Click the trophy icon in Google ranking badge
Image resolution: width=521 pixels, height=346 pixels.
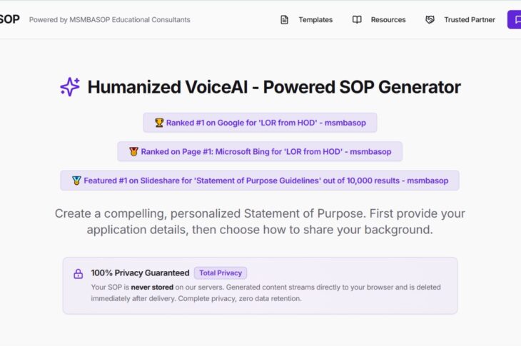click(159, 123)
